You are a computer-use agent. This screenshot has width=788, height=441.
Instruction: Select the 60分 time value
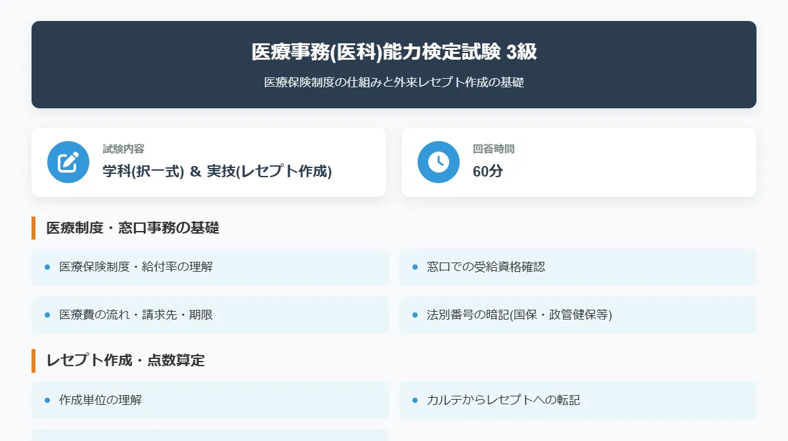[x=488, y=171]
